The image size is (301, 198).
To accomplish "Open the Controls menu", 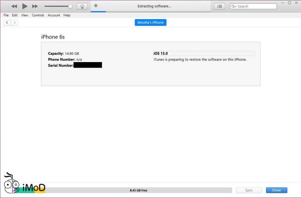I will [x=38, y=15].
